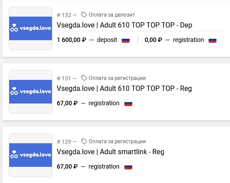Click Russian flag on offer #131 registration
The image size is (230, 183).
(128, 104)
